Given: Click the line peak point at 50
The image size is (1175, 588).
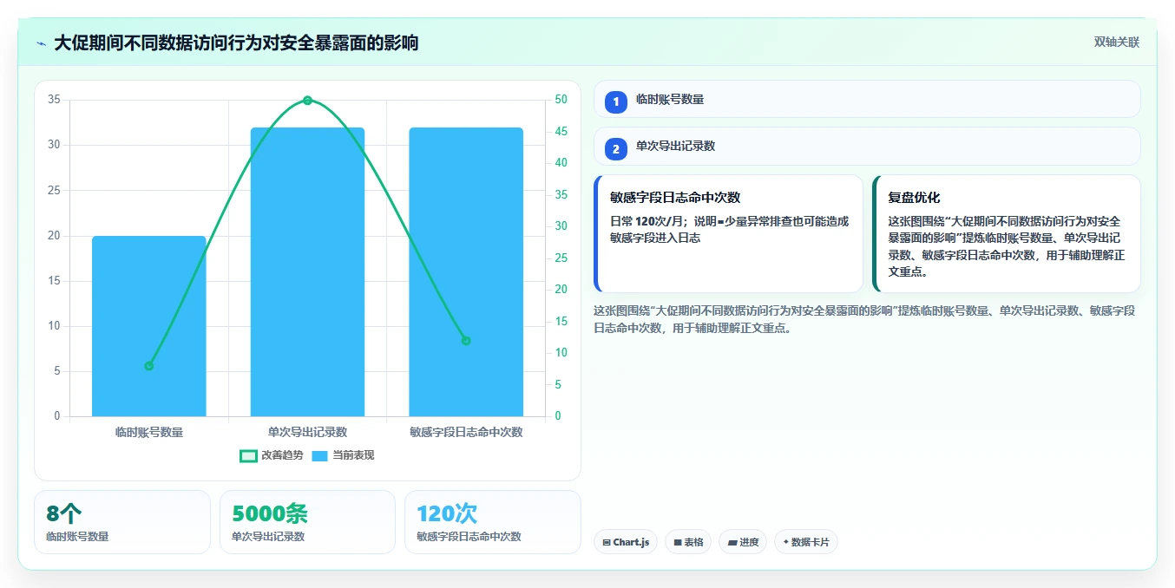Looking at the screenshot, I should [x=307, y=101].
